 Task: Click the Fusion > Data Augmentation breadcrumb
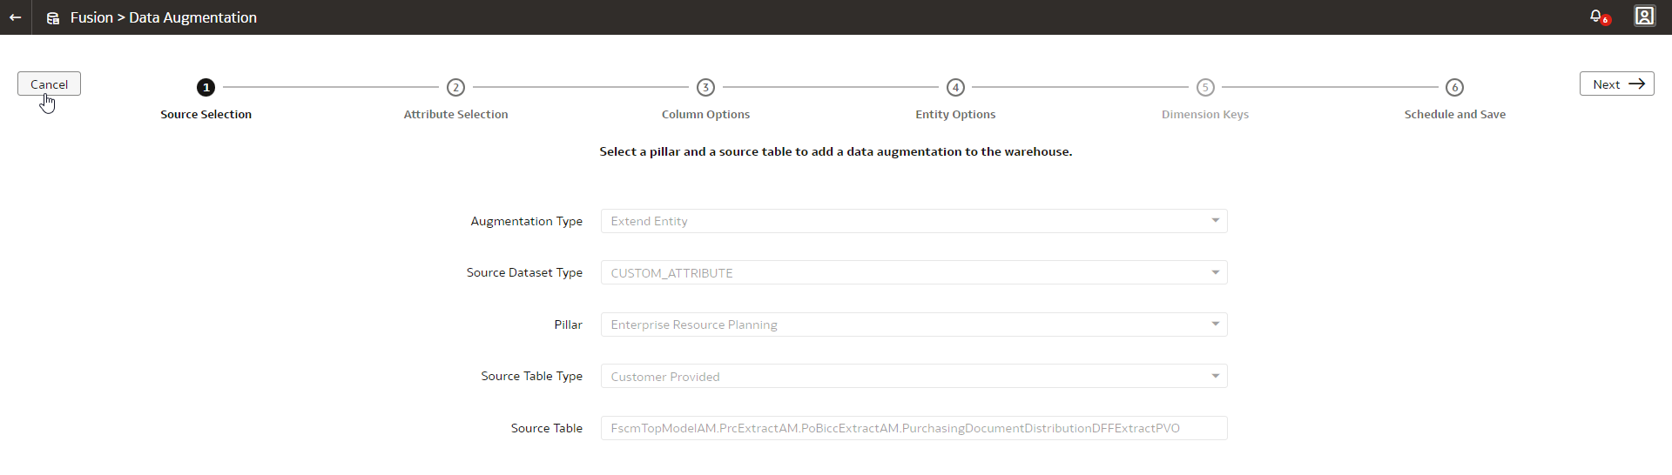coord(164,17)
